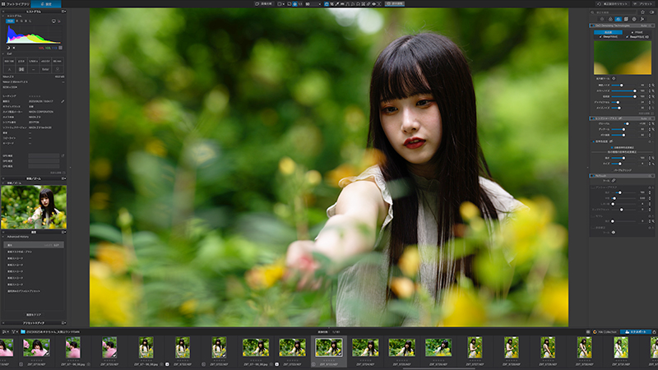This screenshot has width=658, height=370.
Task: Select the crop tool icon
Action: (x=331, y=4)
